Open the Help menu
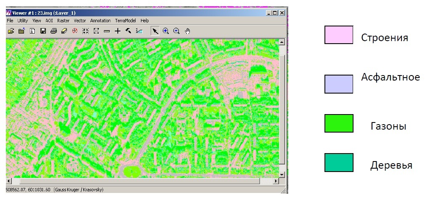 145,21
